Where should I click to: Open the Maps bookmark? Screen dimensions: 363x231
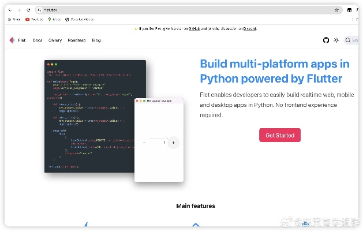coord(55,19)
